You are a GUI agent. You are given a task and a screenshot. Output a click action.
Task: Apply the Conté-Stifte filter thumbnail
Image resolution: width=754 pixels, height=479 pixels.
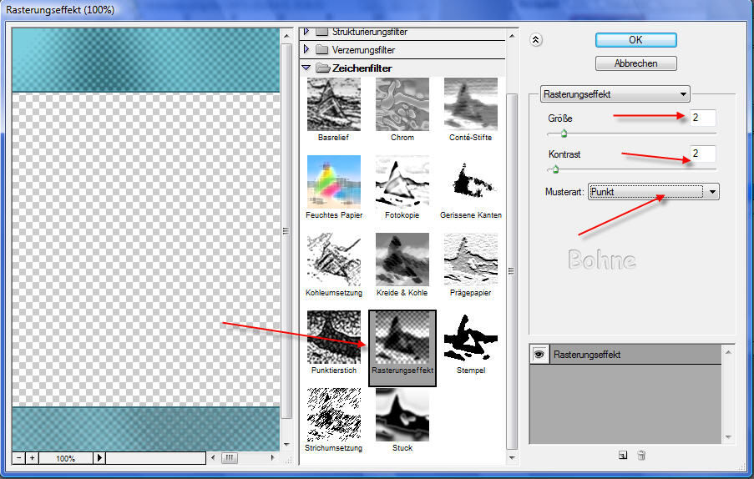point(470,104)
